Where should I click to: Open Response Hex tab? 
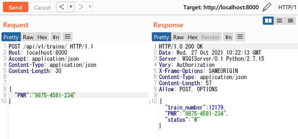pyautogui.click(x=193, y=37)
